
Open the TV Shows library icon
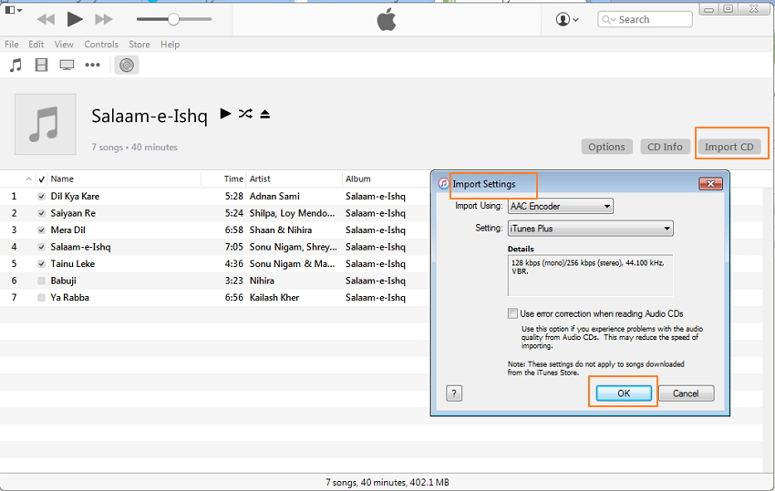pyautogui.click(x=67, y=65)
